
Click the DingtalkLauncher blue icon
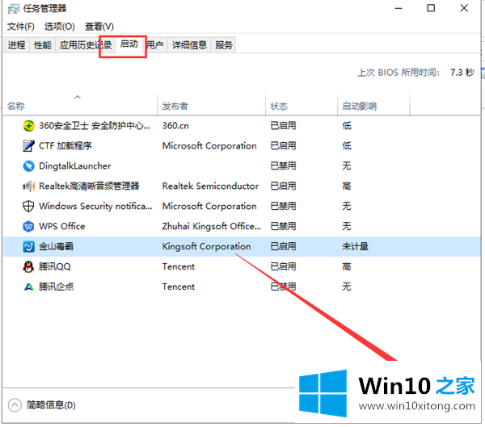(28, 166)
